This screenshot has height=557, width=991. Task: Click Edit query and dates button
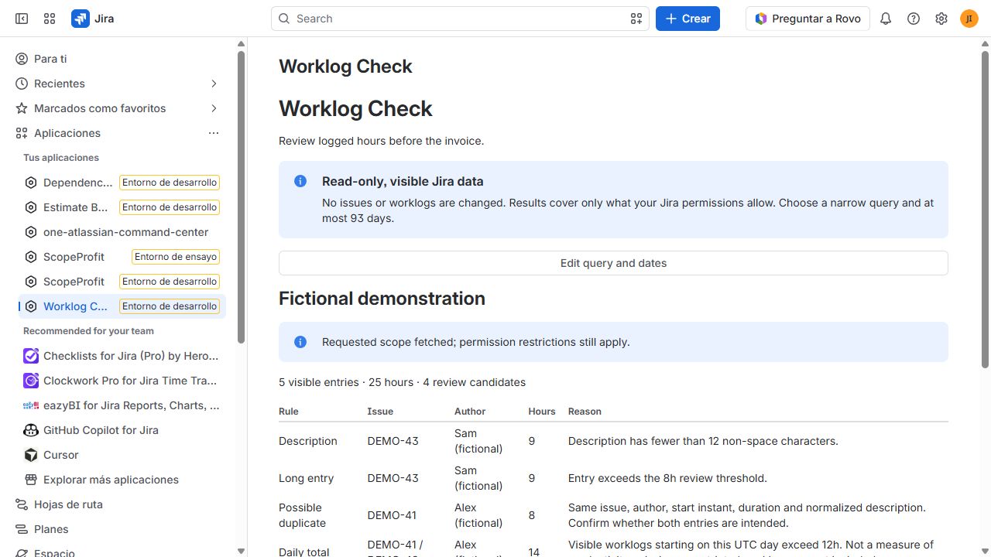[x=613, y=263]
